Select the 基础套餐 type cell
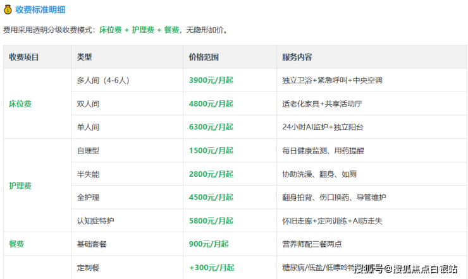Image resolution: width=468 pixels, height=279 pixels. click(x=92, y=244)
